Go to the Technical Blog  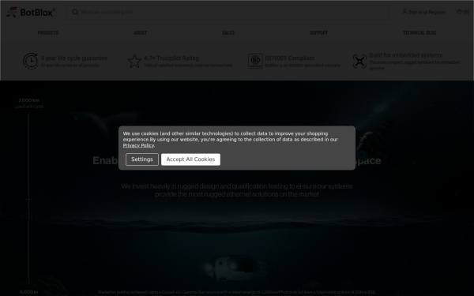tap(419, 32)
